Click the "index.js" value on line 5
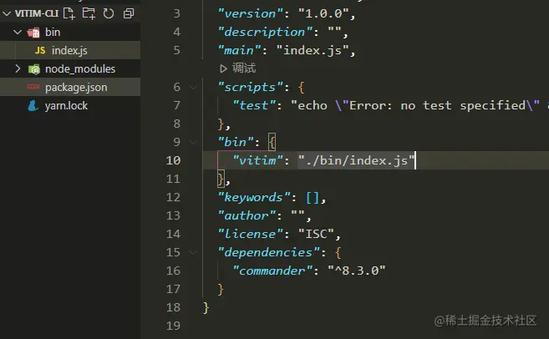This screenshot has width=549, height=339. point(313,50)
